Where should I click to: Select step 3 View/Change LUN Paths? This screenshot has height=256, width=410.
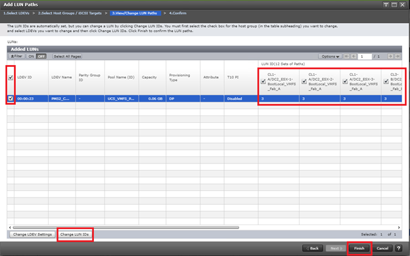135,13
